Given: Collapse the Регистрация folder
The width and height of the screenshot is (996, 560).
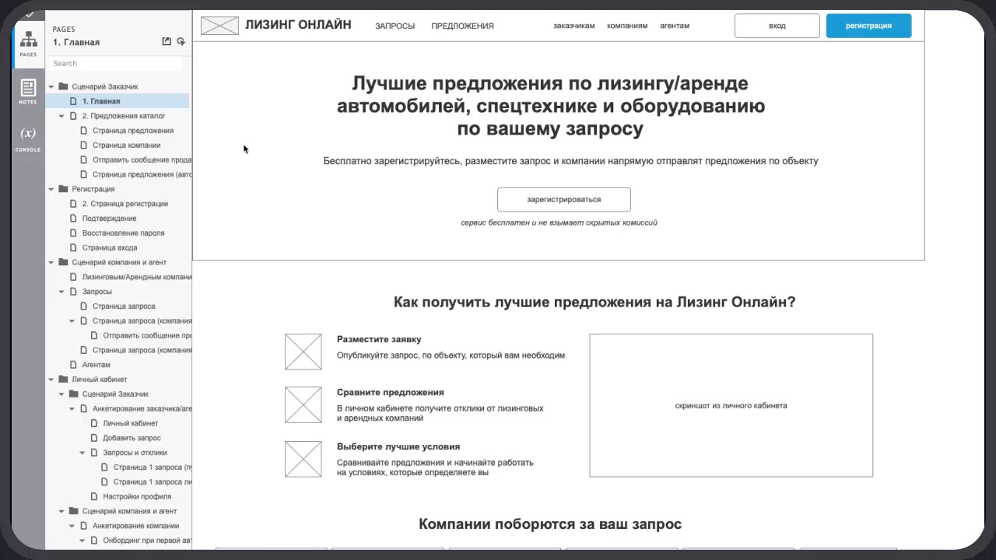Looking at the screenshot, I should coord(51,189).
